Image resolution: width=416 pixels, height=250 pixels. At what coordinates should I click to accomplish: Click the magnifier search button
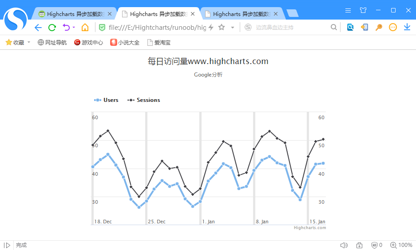pyautogui.click(x=334, y=27)
